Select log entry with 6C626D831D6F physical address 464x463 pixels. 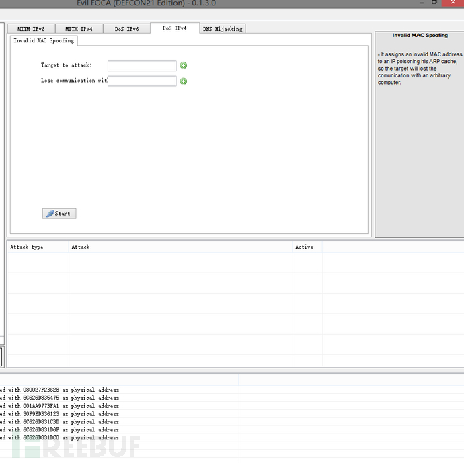coord(119,429)
